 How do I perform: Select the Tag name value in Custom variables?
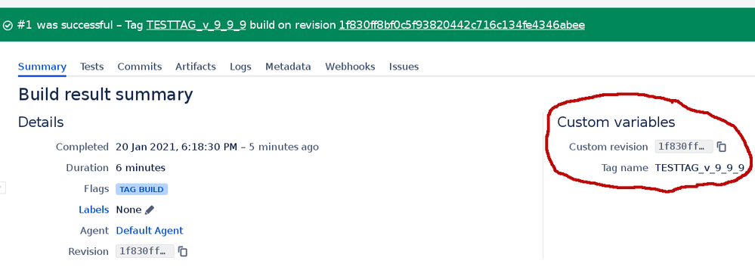(700, 168)
